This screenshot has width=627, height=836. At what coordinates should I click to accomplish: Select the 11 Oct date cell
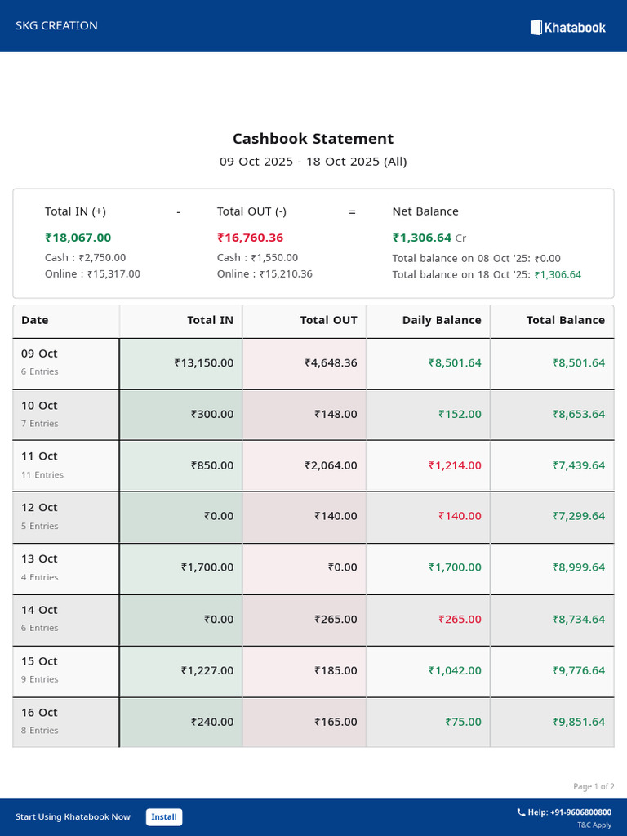pos(65,466)
